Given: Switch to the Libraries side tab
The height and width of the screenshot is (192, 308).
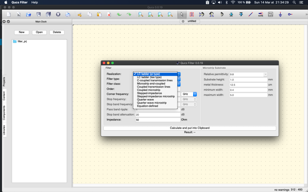Looking at the screenshot, I should [x=4, y=130].
